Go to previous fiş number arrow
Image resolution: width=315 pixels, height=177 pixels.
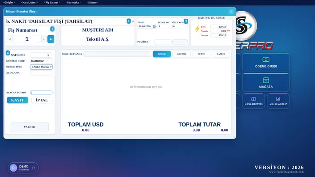[x=9, y=39]
